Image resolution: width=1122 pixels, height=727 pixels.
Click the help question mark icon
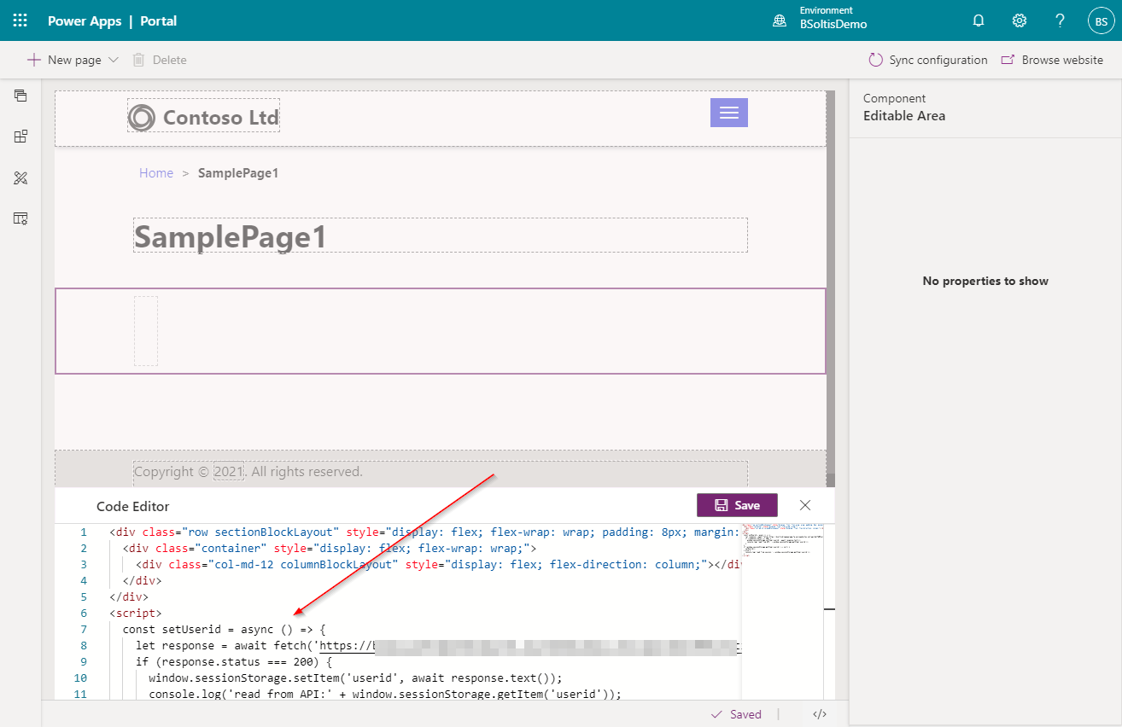coord(1060,20)
